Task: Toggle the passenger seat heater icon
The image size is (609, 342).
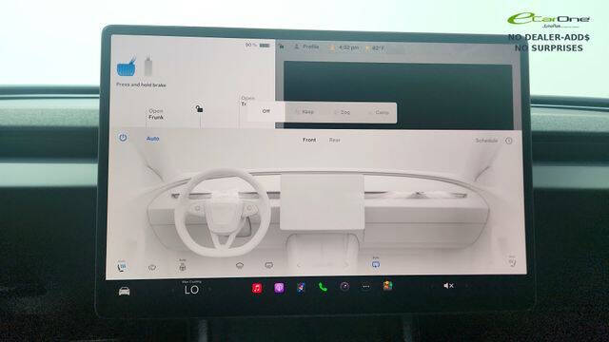Action: (512, 262)
